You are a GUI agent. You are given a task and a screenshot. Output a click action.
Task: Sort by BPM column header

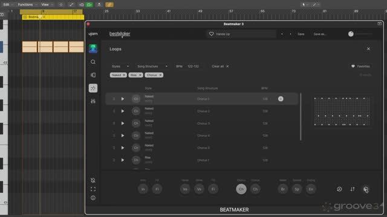point(264,88)
